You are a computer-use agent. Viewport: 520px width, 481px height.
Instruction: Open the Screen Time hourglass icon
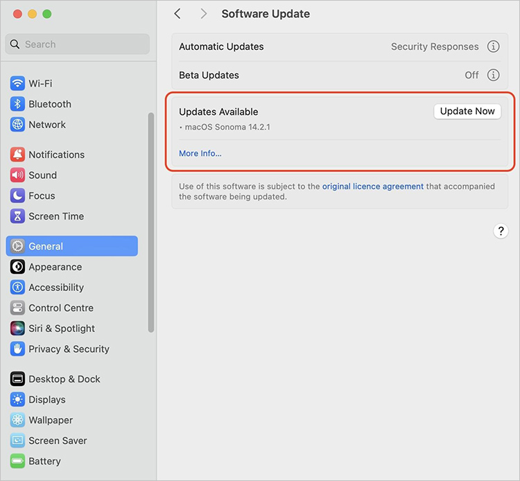(x=17, y=216)
